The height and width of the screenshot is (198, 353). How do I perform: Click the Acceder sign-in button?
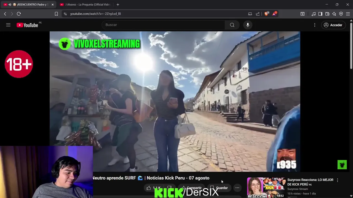(333, 25)
